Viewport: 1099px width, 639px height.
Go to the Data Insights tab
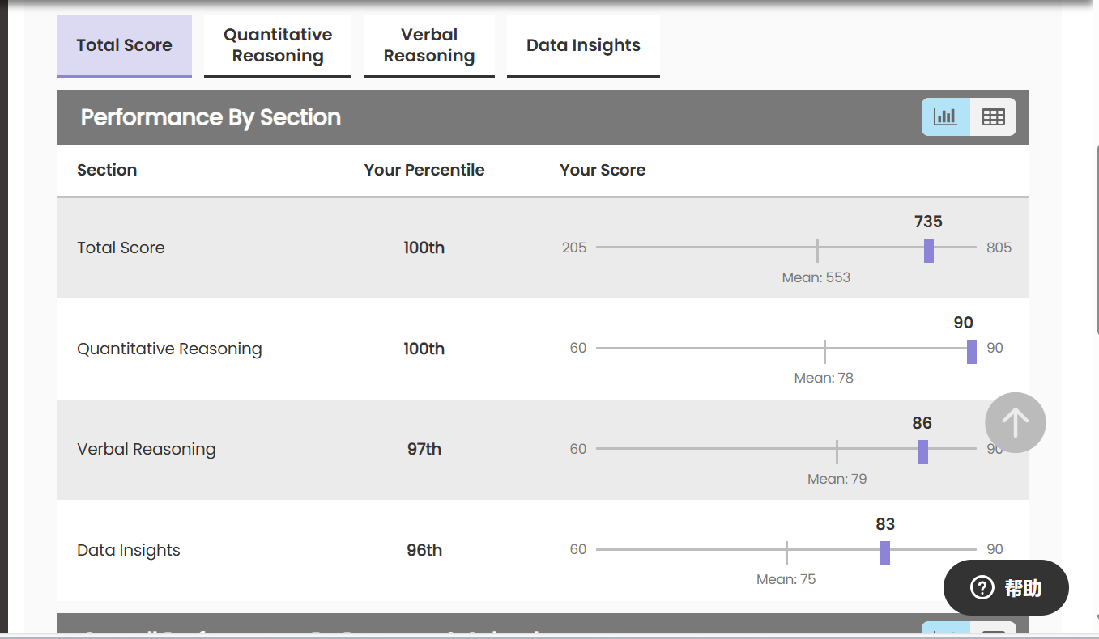coord(583,45)
